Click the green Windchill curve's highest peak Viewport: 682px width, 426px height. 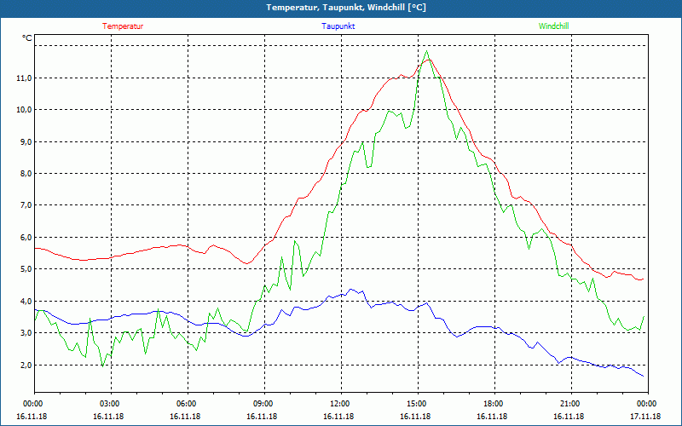point(426,51)
